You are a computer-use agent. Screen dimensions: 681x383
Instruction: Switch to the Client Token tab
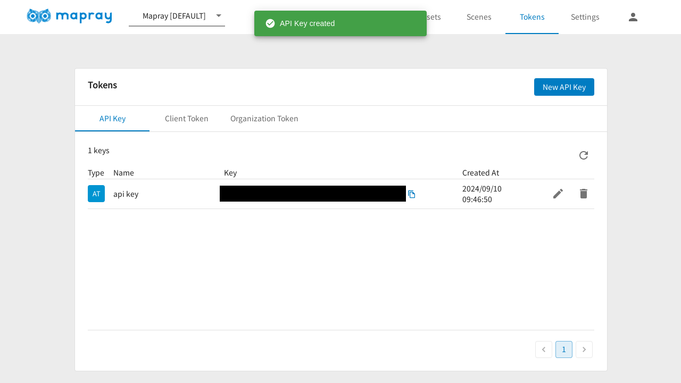(186, 119)
